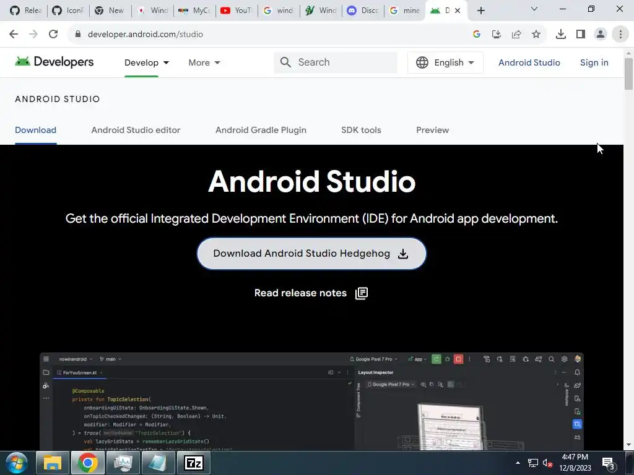
Task: Click the muted volume tray icon
Action: tap(548, 463)
